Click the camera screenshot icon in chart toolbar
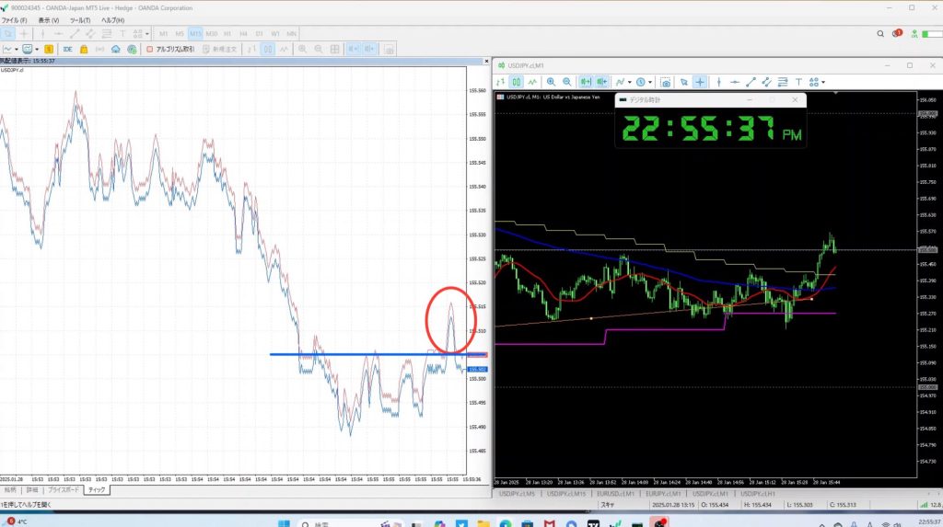Screen dimensions: 943x527 (x=666, y=82)
